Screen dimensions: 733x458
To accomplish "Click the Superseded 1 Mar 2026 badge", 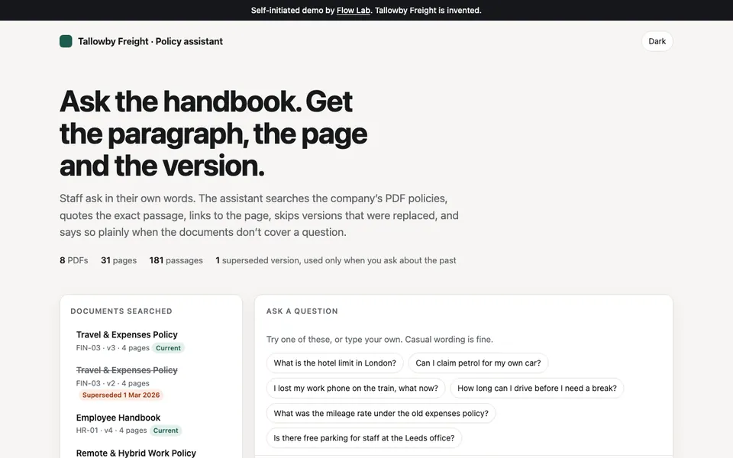I will pos(121,395).
